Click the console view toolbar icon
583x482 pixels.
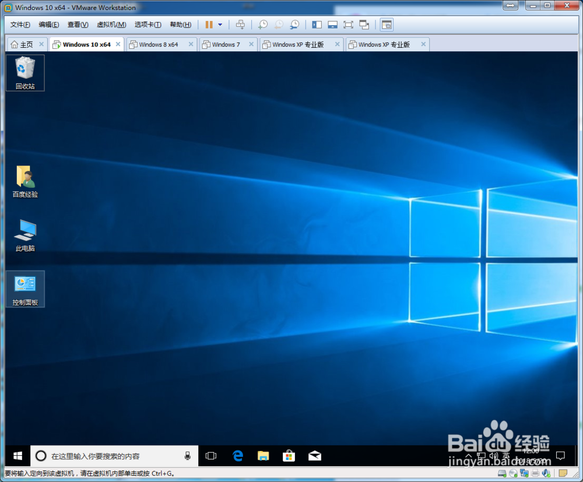(x=387, y=25)
